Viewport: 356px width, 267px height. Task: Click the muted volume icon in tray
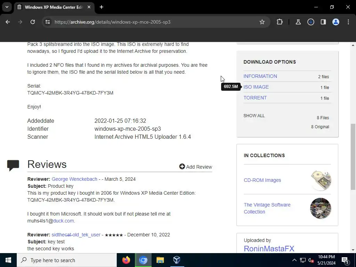tap(311, 260)
